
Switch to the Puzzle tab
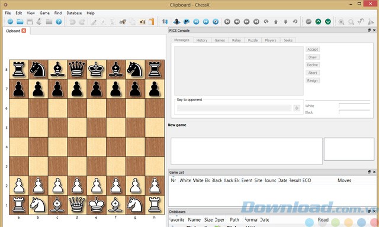point(253,40)
